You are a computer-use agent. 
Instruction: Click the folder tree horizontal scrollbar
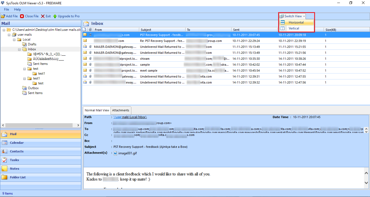pos(39,125)
